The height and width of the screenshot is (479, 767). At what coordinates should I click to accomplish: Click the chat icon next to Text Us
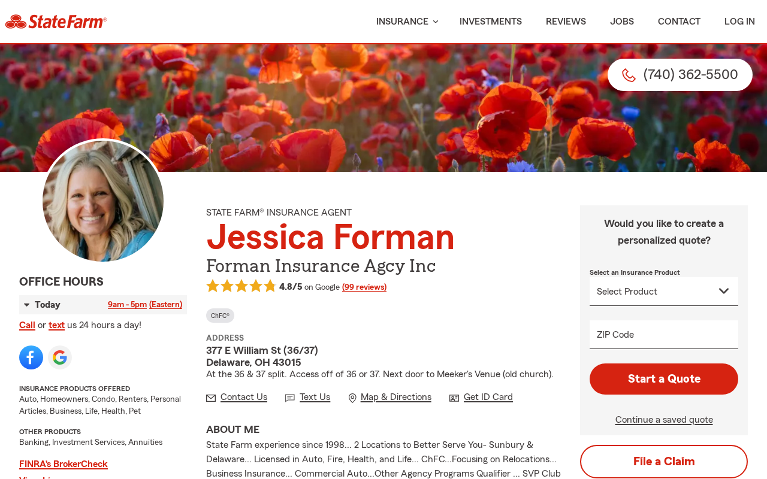click(290, 398)
